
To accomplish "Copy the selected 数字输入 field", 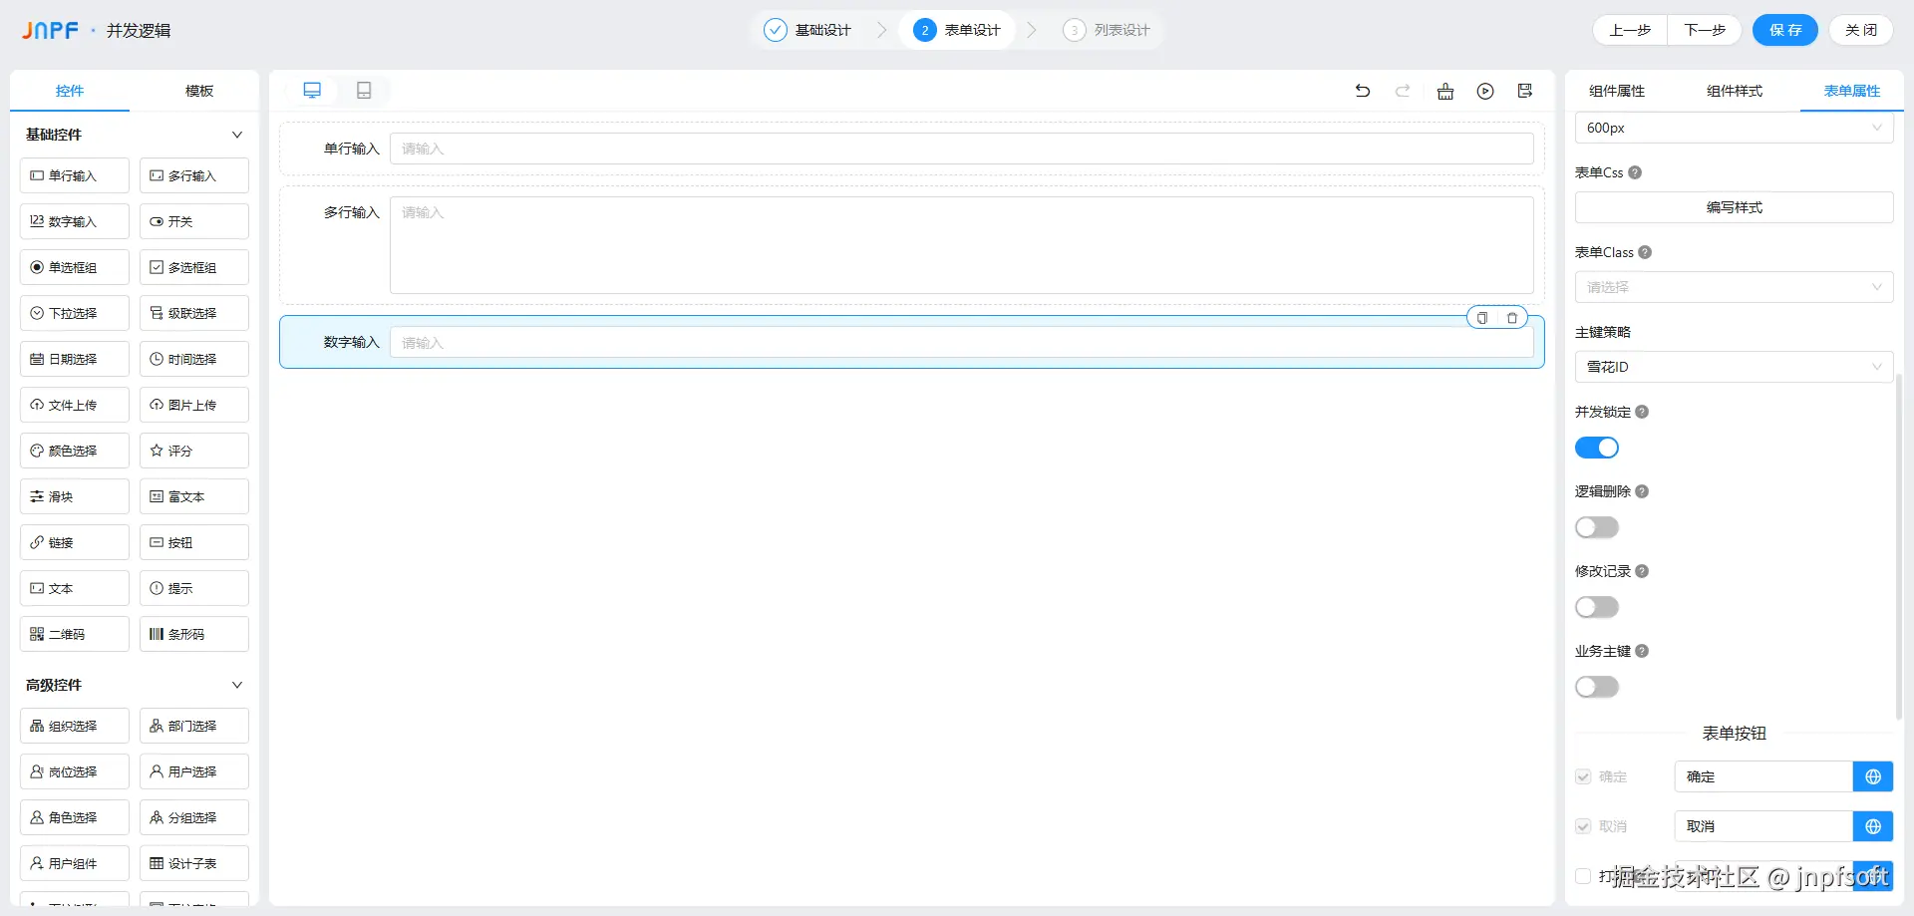I will click(1482, 318).
